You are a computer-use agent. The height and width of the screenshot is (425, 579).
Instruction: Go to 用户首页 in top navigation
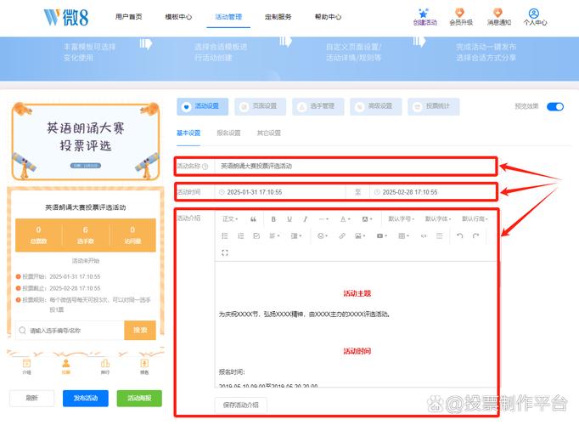tap(128, 17)
